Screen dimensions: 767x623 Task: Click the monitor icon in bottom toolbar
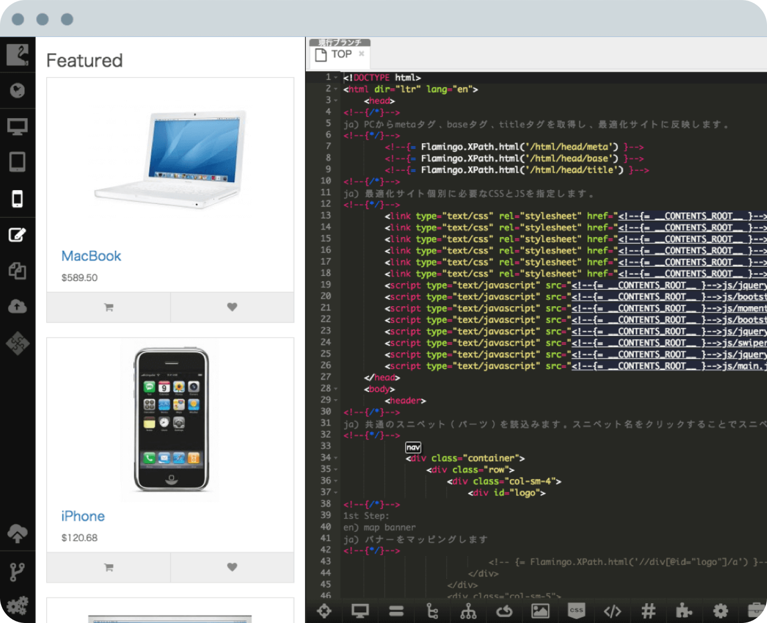click(x=360, y=611)
